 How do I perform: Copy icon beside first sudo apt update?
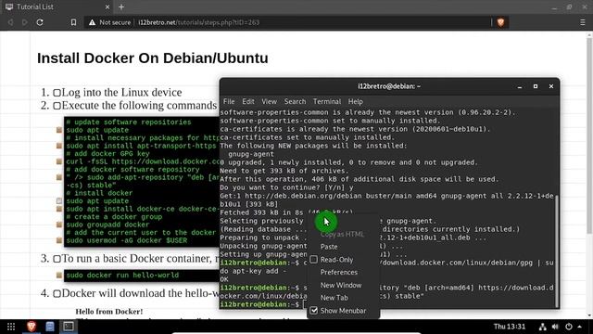coord(59,130)
